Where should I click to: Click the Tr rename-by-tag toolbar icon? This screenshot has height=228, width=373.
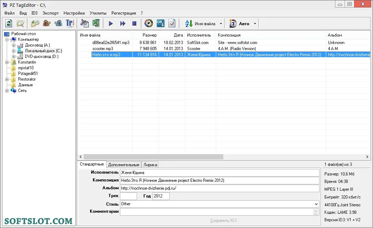point(70,23)
